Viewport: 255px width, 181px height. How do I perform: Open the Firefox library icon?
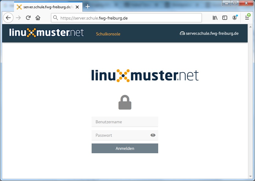coord(215,18)
